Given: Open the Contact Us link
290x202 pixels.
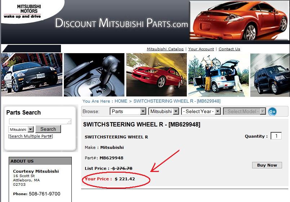Looking at the screenshot, I should point(229,49).
